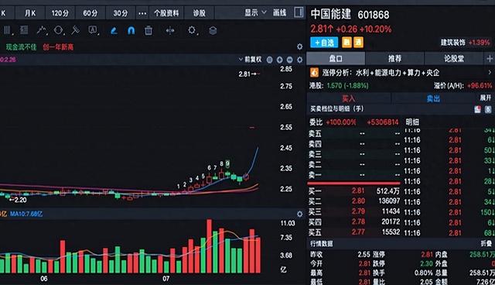Click the minus zoom-out circle icon
The width and height of the screenshot is (495, 285).
coord(290,60)
